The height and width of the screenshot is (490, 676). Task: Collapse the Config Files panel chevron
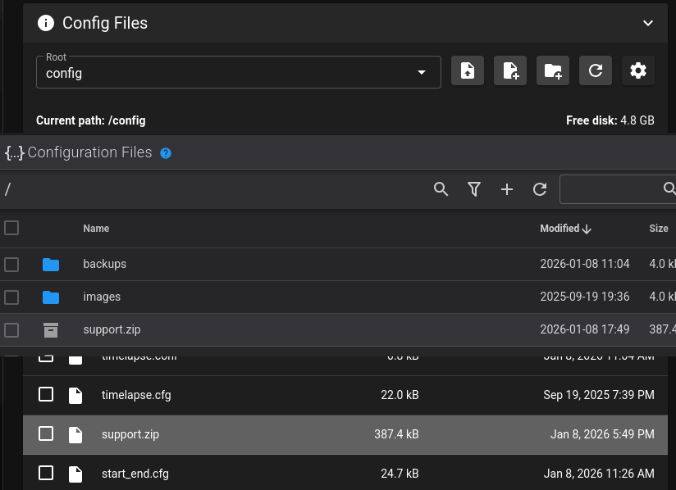(x=648, y=24)
